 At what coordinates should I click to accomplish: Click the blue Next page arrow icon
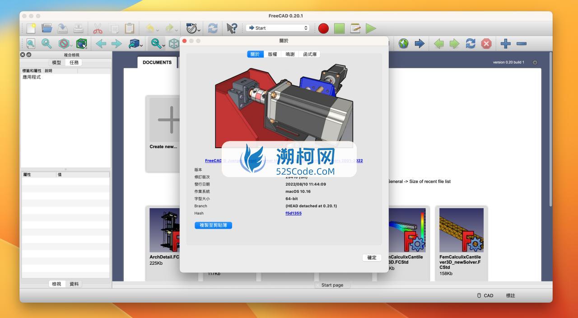pyautogui.click(x=420, y=43)
